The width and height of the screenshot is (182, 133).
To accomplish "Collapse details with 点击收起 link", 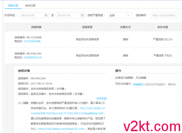I will pyautogui.click(x=102, y=98).
